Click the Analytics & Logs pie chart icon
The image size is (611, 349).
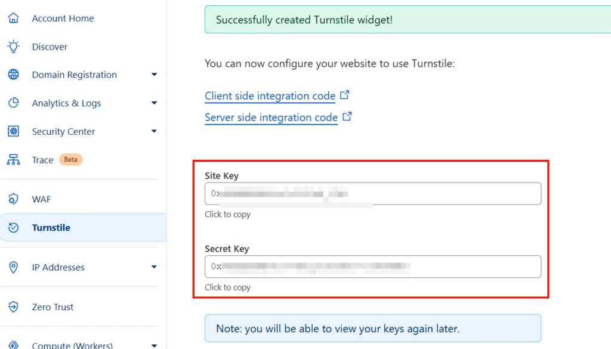tap(13, 103)
